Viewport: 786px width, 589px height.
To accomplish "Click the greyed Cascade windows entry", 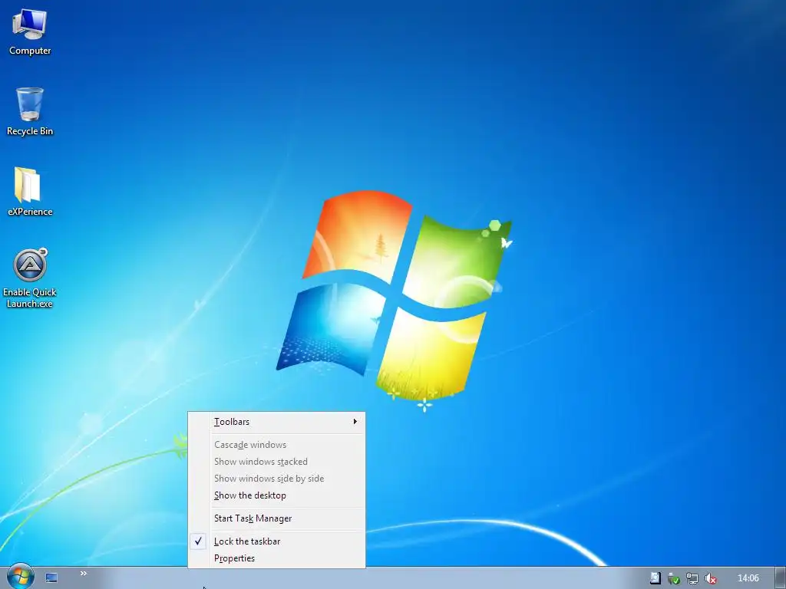I will tap(276, 445).
